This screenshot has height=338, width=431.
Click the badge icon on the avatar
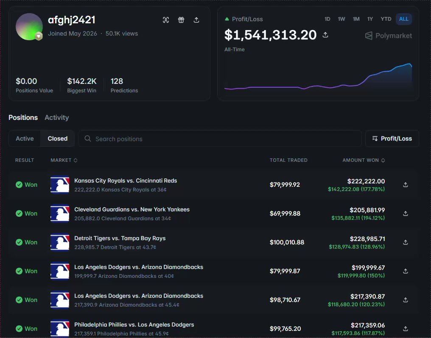[x=39, y=36]
